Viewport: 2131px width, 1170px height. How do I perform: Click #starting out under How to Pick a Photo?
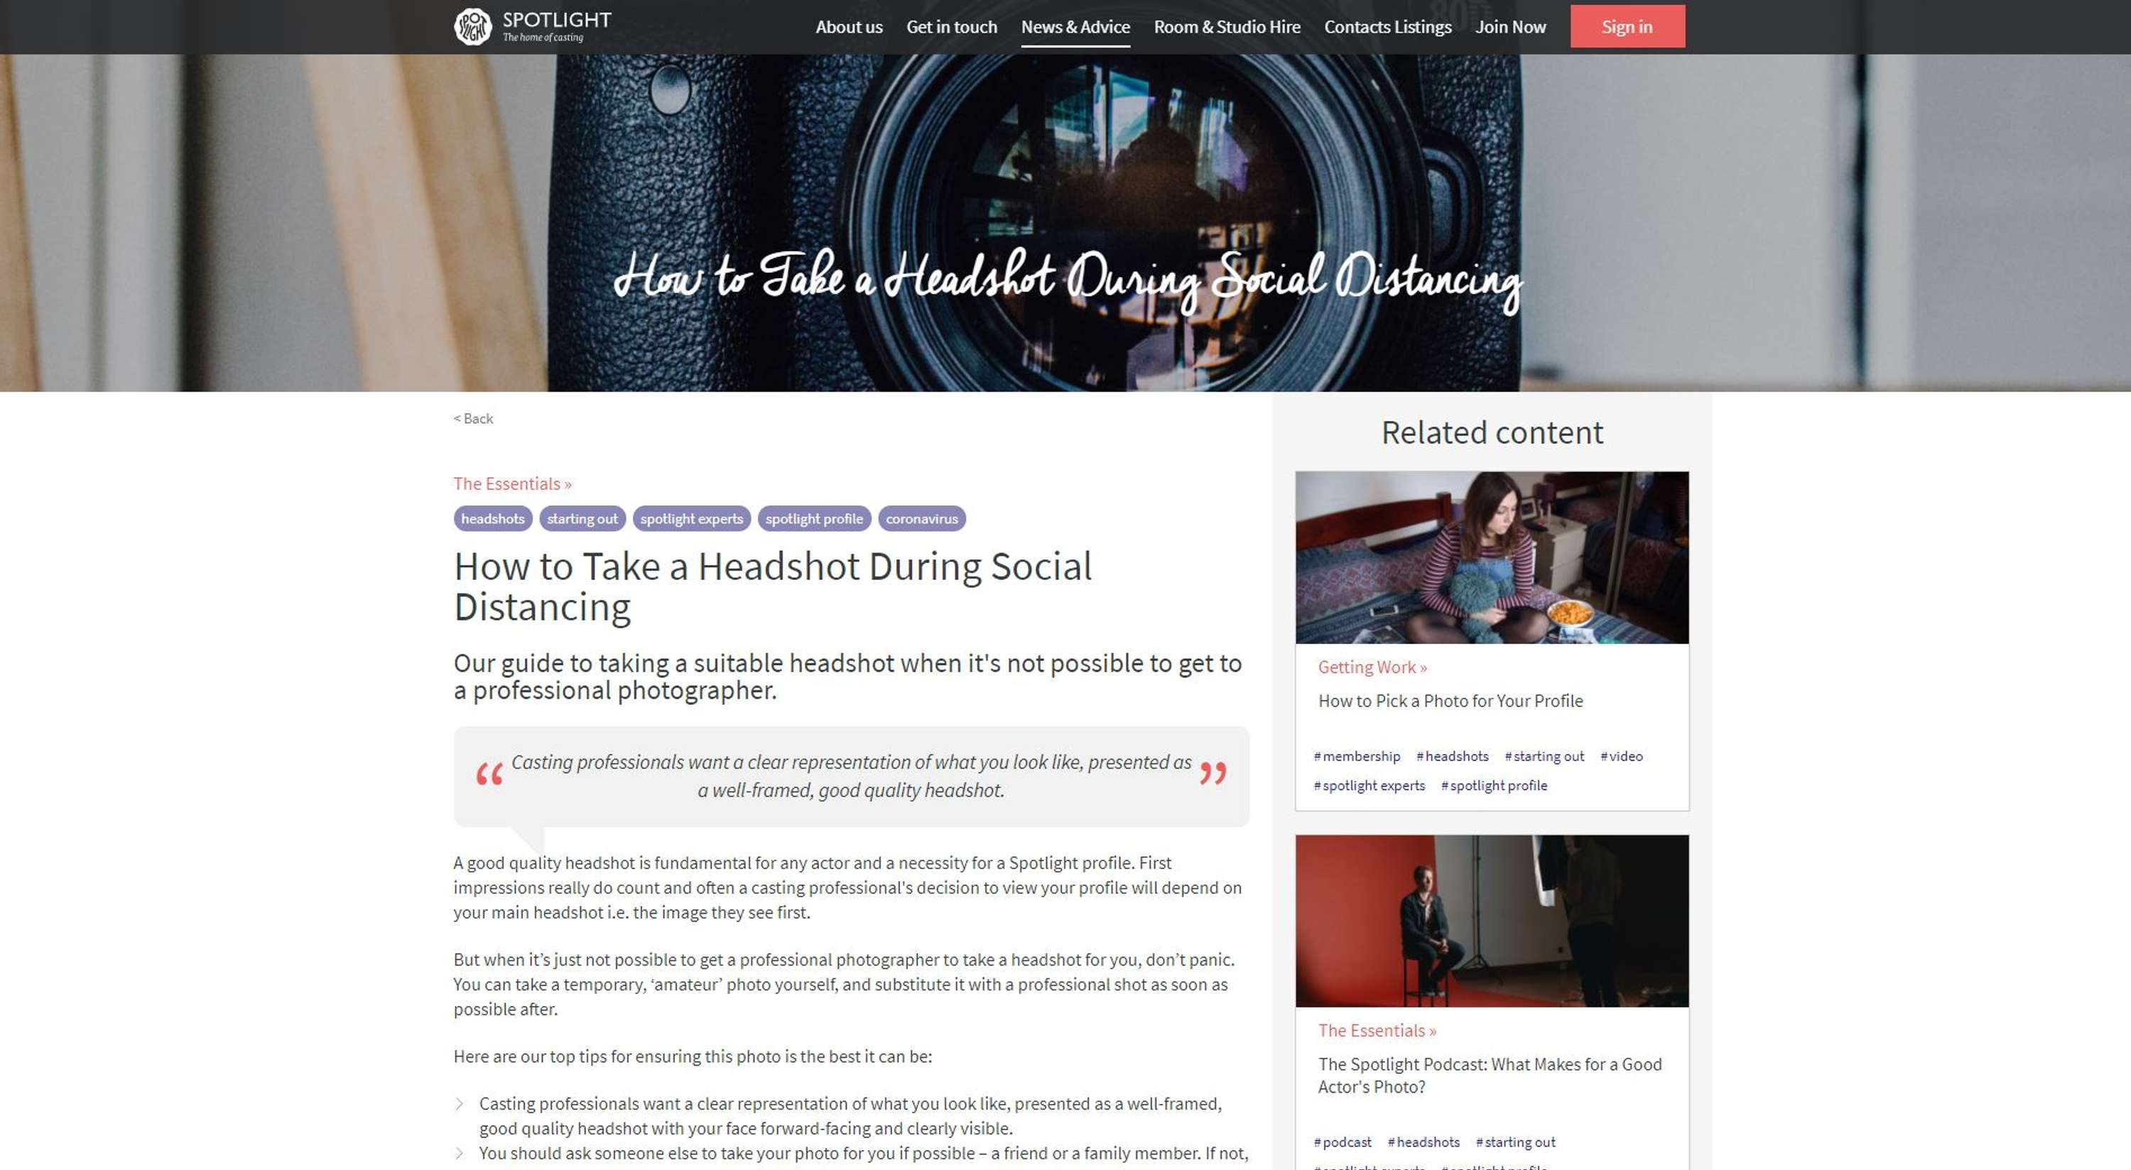coord(1544,756)
